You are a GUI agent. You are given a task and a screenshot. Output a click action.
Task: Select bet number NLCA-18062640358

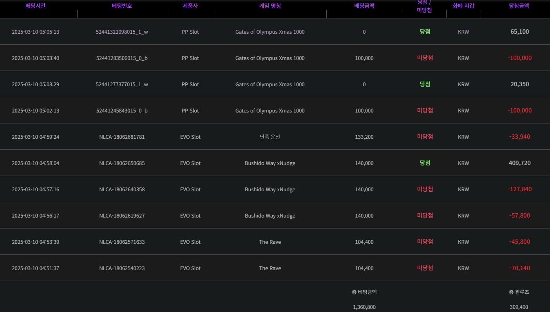(122, 189)
